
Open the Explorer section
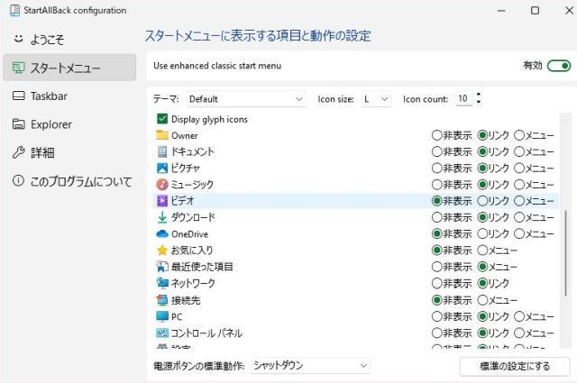[69, 124]
